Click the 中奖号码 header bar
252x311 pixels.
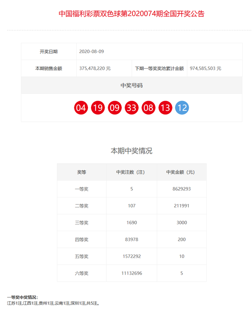(131, 85)
